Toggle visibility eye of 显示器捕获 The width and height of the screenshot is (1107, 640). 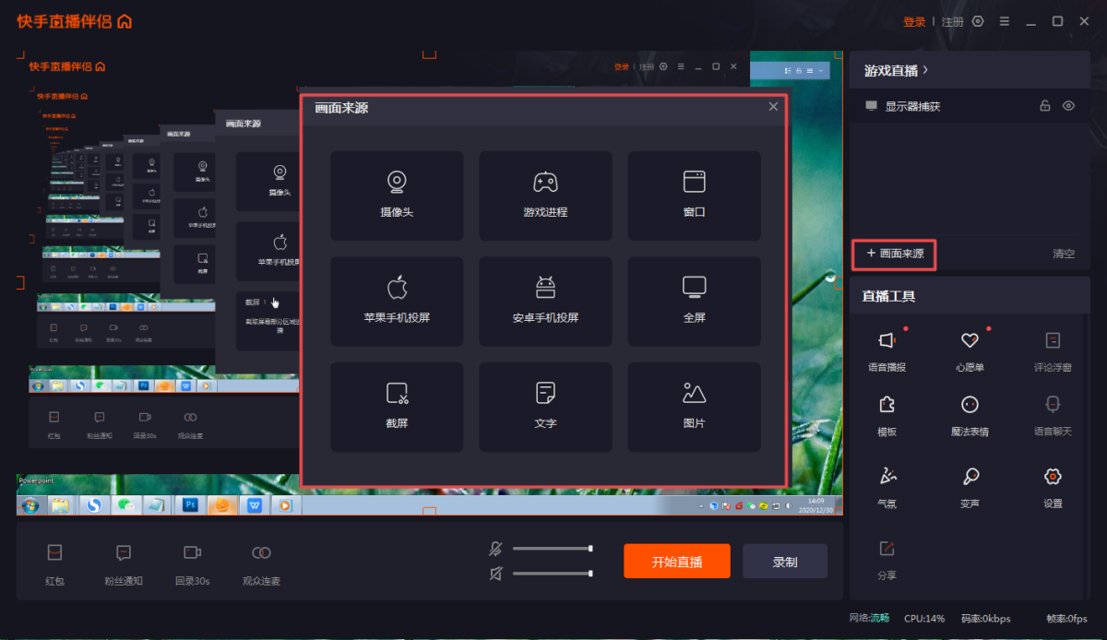(1068, 106)
